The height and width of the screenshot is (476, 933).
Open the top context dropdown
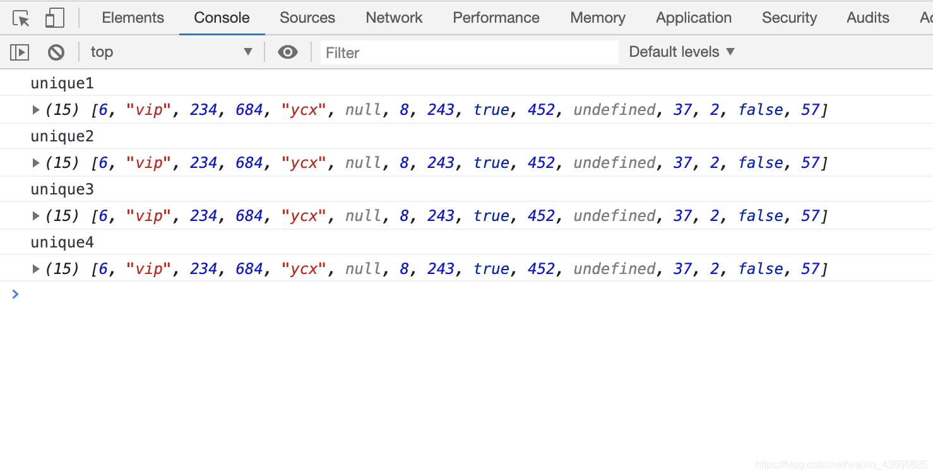pyautogui.click(x=172, y=52)
